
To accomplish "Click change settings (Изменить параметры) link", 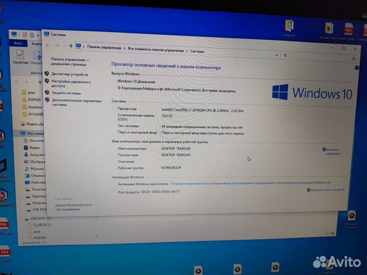I will point(332,152).
